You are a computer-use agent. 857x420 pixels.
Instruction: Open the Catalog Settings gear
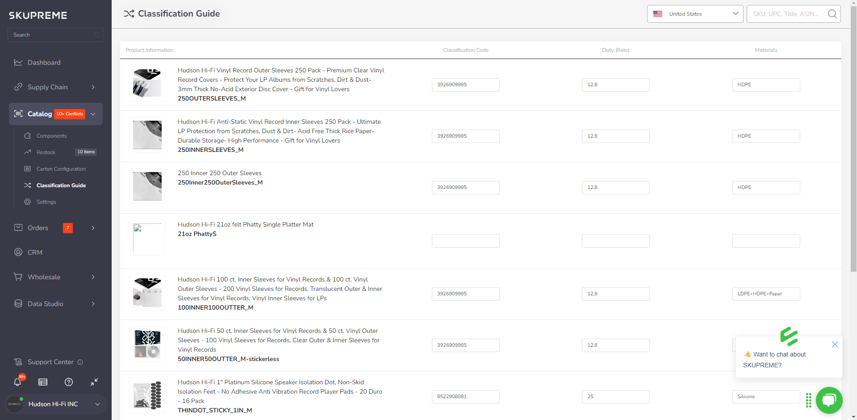pos(46,202)
